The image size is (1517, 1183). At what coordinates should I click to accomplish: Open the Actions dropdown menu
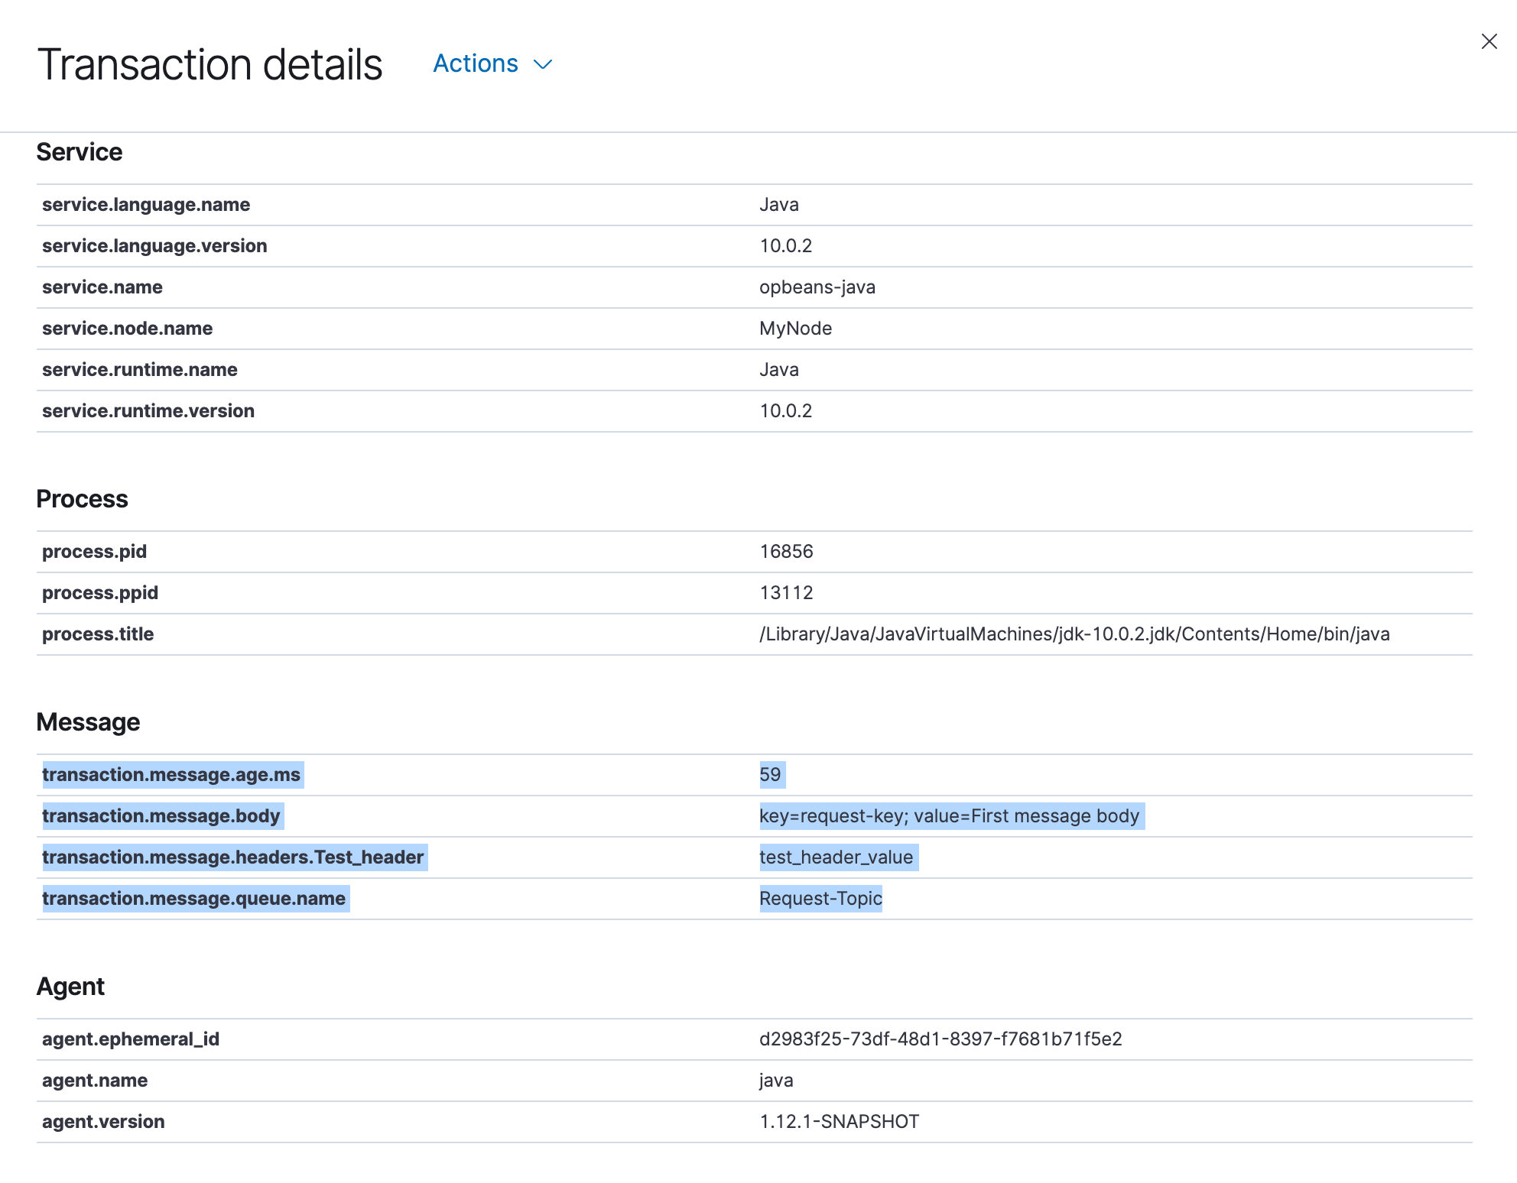[492, 63]
